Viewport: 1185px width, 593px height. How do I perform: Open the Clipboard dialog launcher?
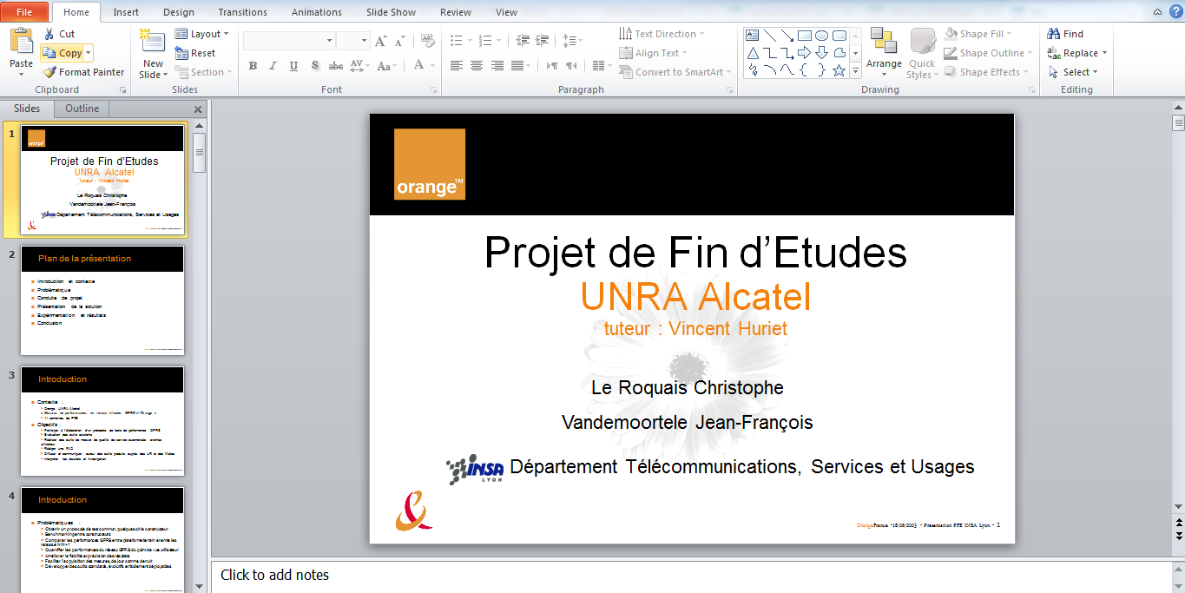(x=122, y=90)
